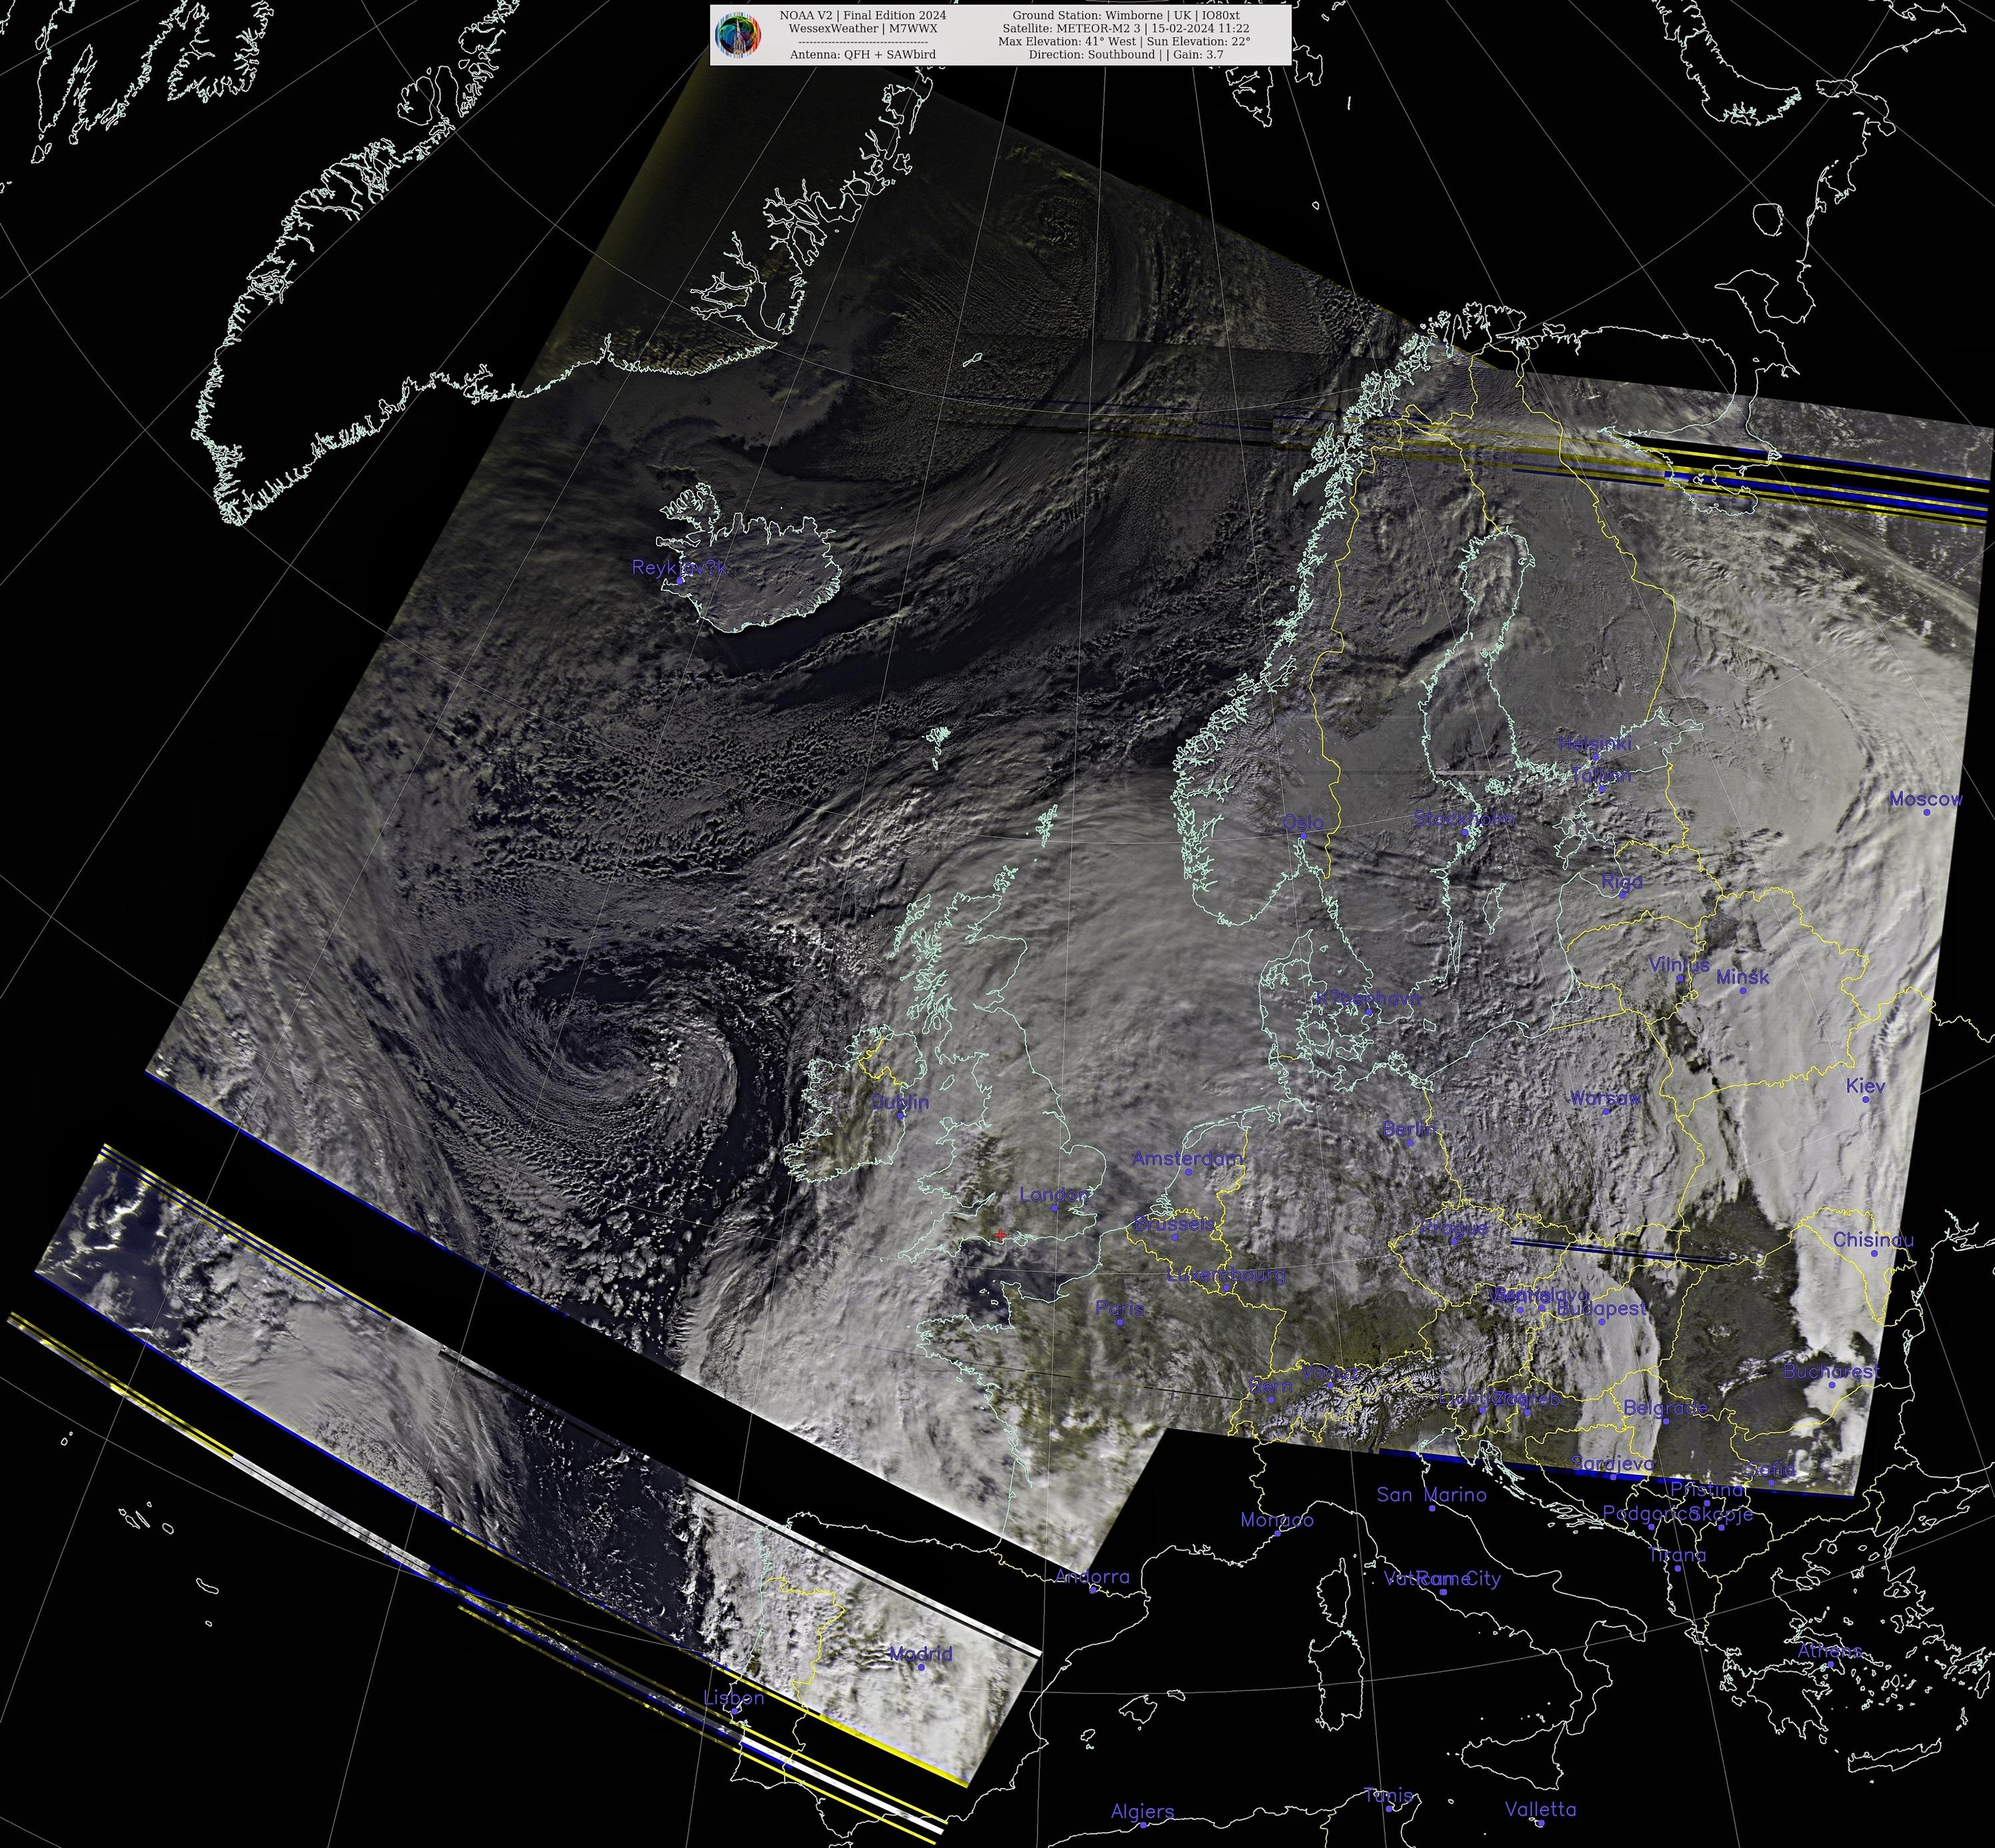Click the Lisbon city label
This screenshot has height=1848, width=1995.
[x=734, y=1697]
